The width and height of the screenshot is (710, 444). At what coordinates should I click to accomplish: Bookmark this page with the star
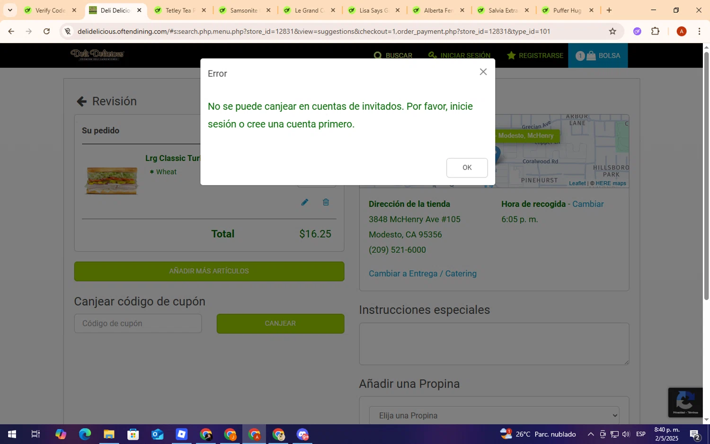pos(612,31)
